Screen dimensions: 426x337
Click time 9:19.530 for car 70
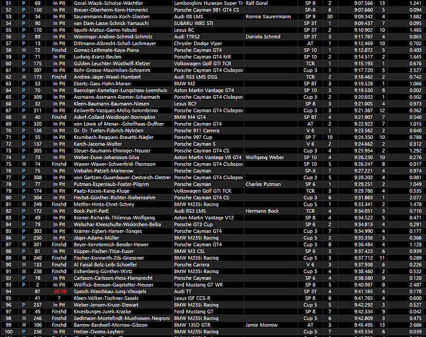coord(363,90)
